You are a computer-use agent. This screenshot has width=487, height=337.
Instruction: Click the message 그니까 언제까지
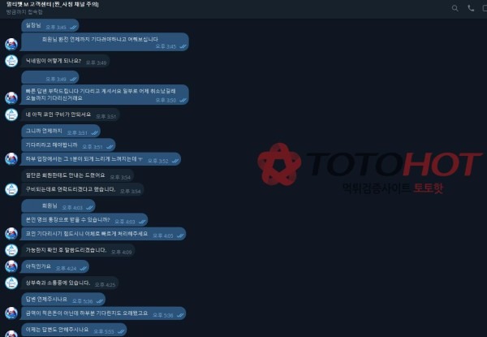[x=61, y=131]
